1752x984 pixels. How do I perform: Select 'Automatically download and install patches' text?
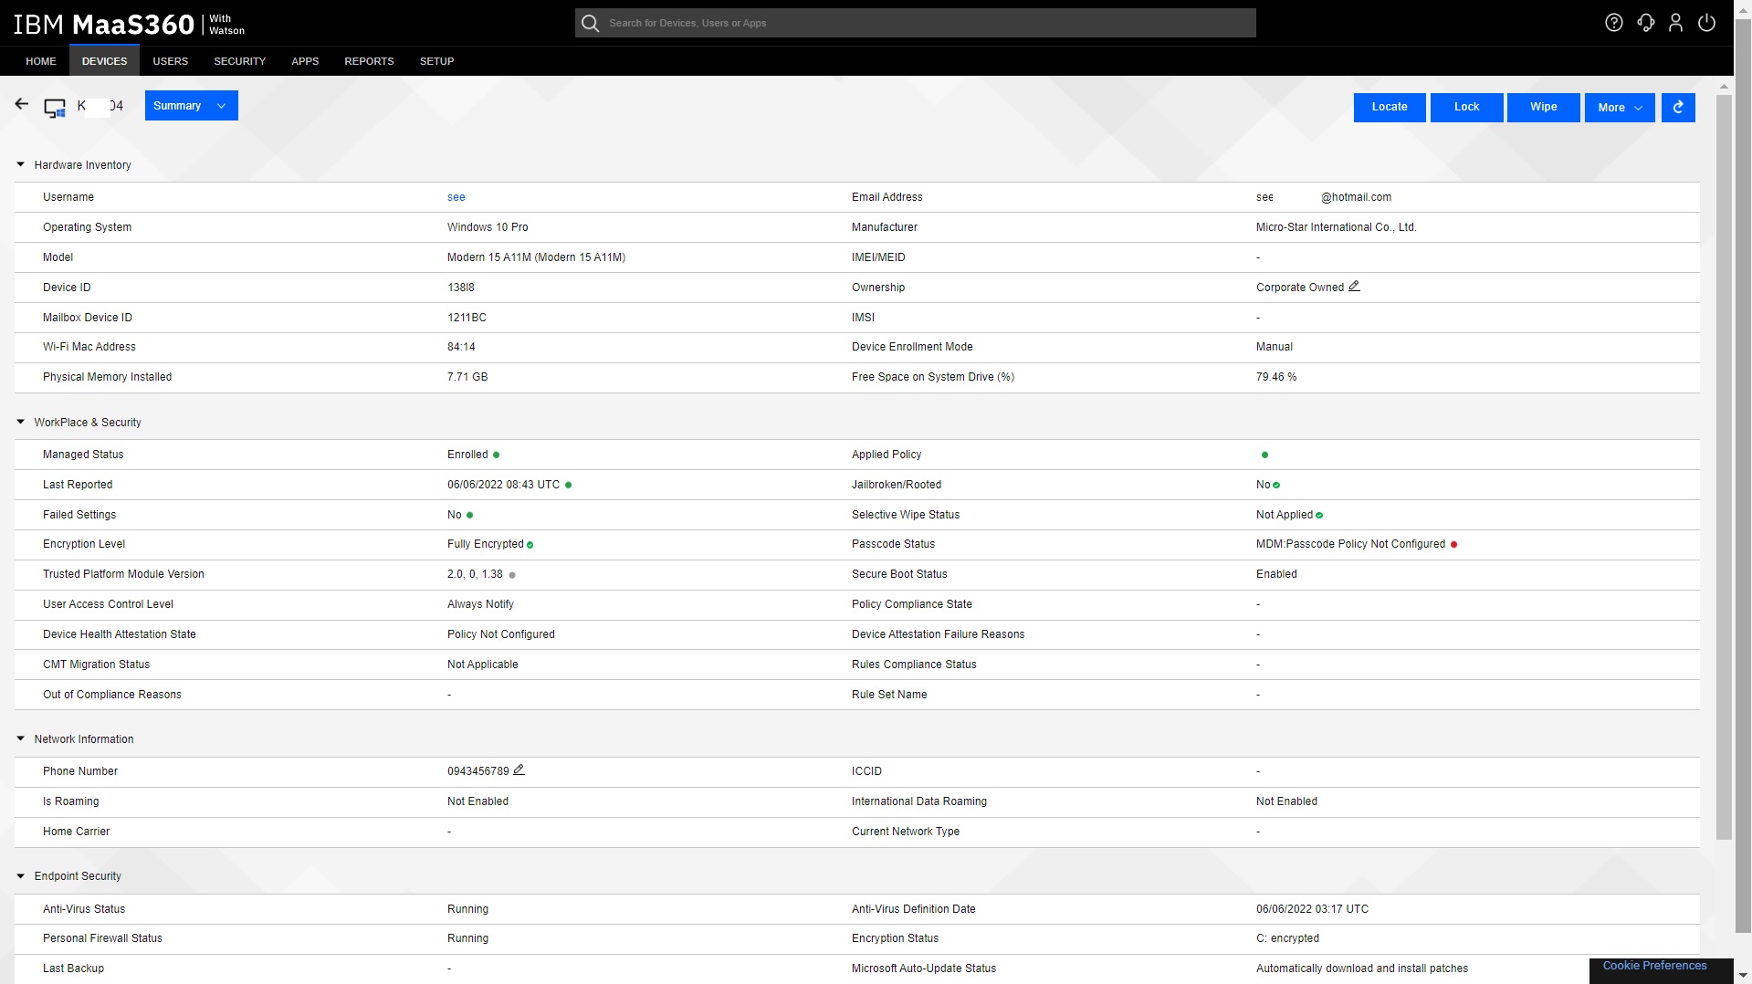pyautogui.click(x=1361, y=968)
